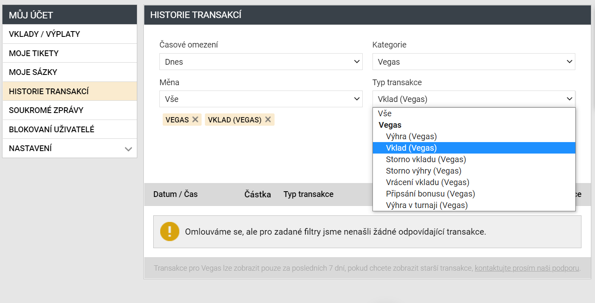Pick Storno výhry (Vegas) from list
595x303 pixels.
424,171
